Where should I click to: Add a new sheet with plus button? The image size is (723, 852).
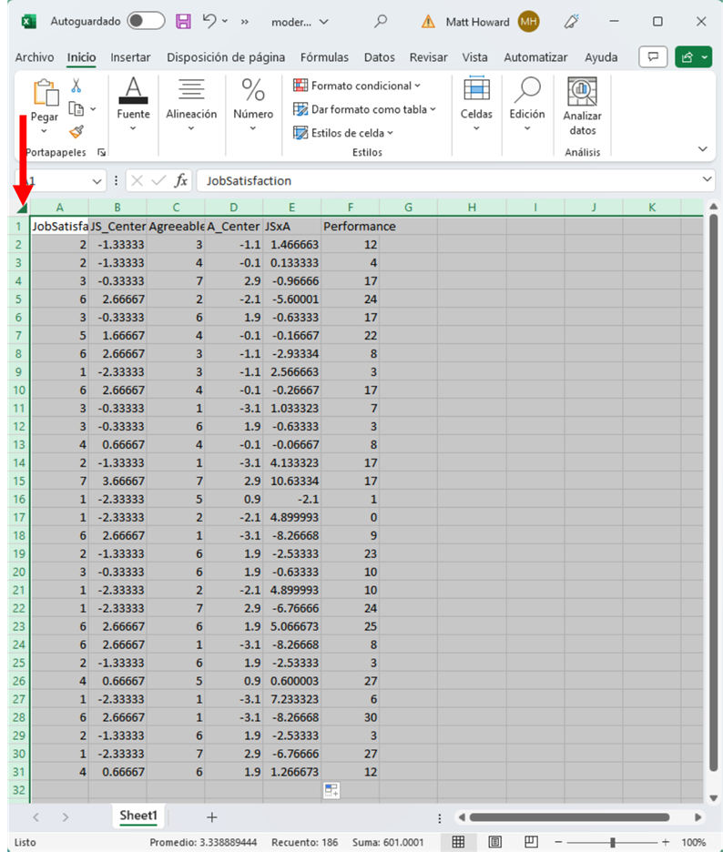(x=211, y=816)
